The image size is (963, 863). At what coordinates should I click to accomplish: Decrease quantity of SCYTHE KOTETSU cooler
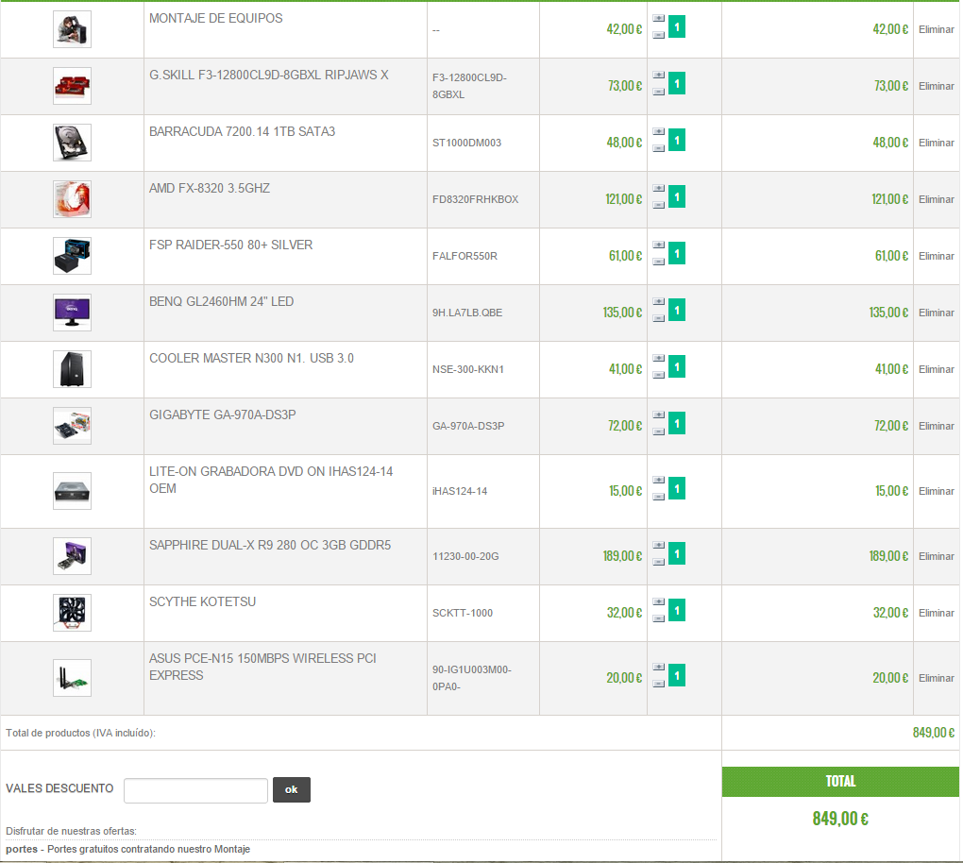[x=658, y=618]
